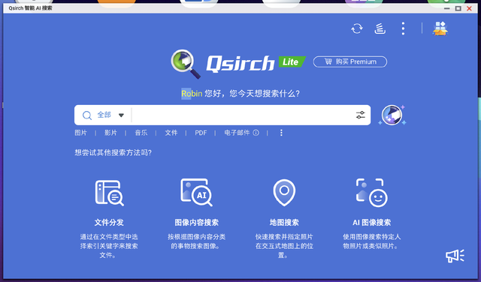
Task: Click the info icon next to 电子邮件
Action: pos(256,133)
